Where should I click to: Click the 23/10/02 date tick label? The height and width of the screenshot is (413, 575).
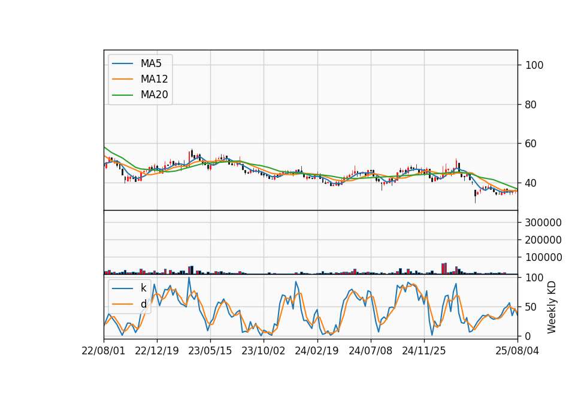tap(264, 351)
